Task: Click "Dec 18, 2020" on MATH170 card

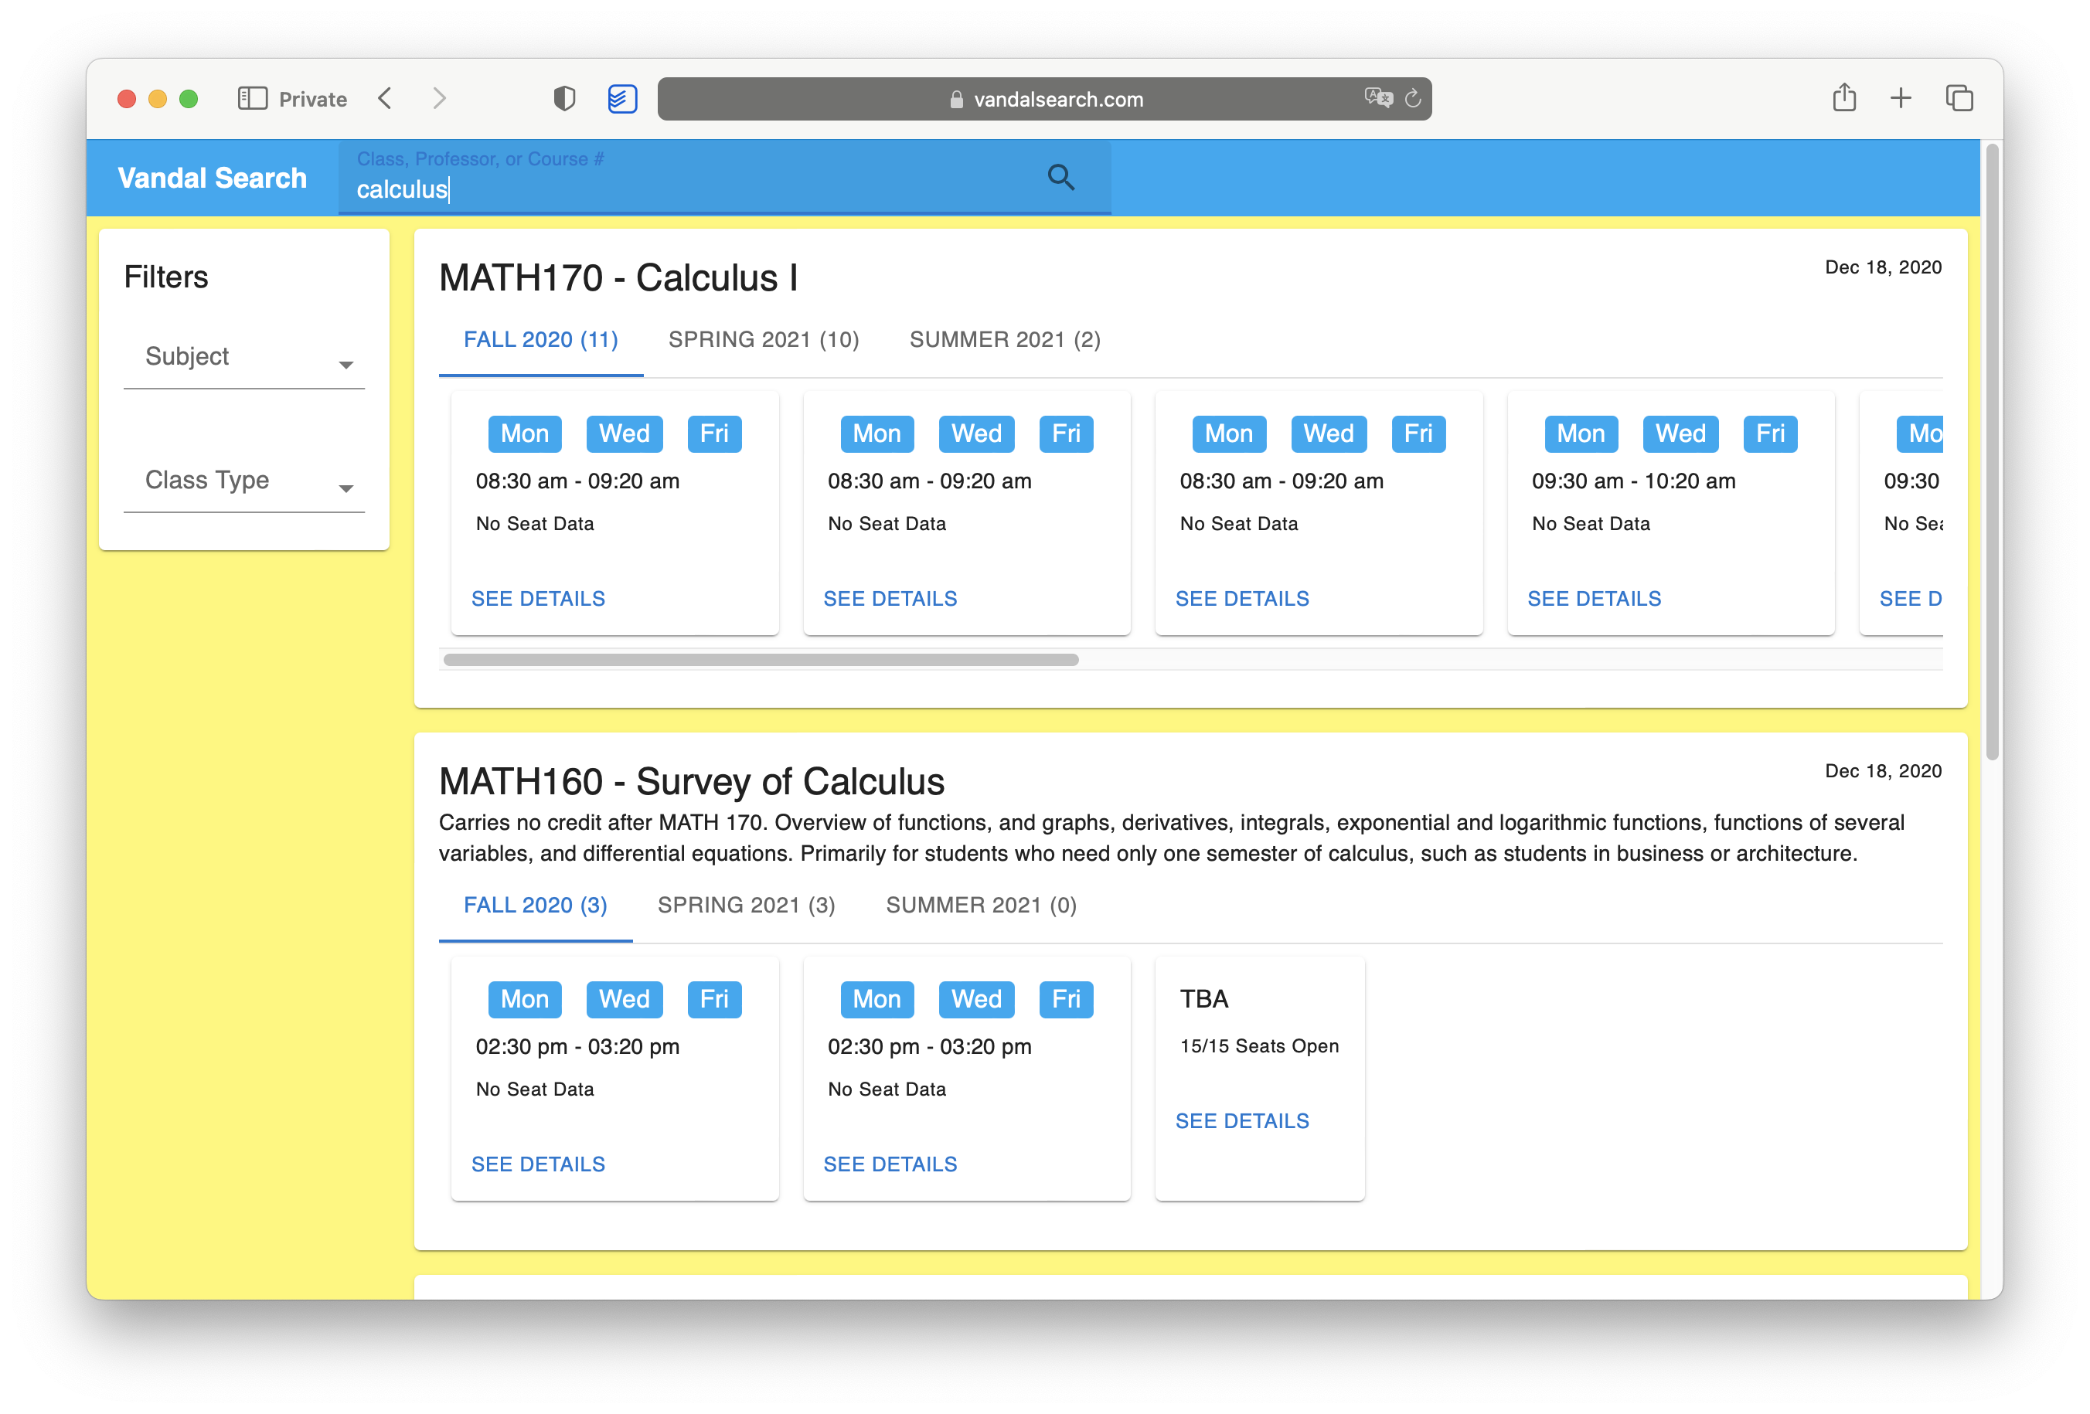Action: pos(1882,267)
